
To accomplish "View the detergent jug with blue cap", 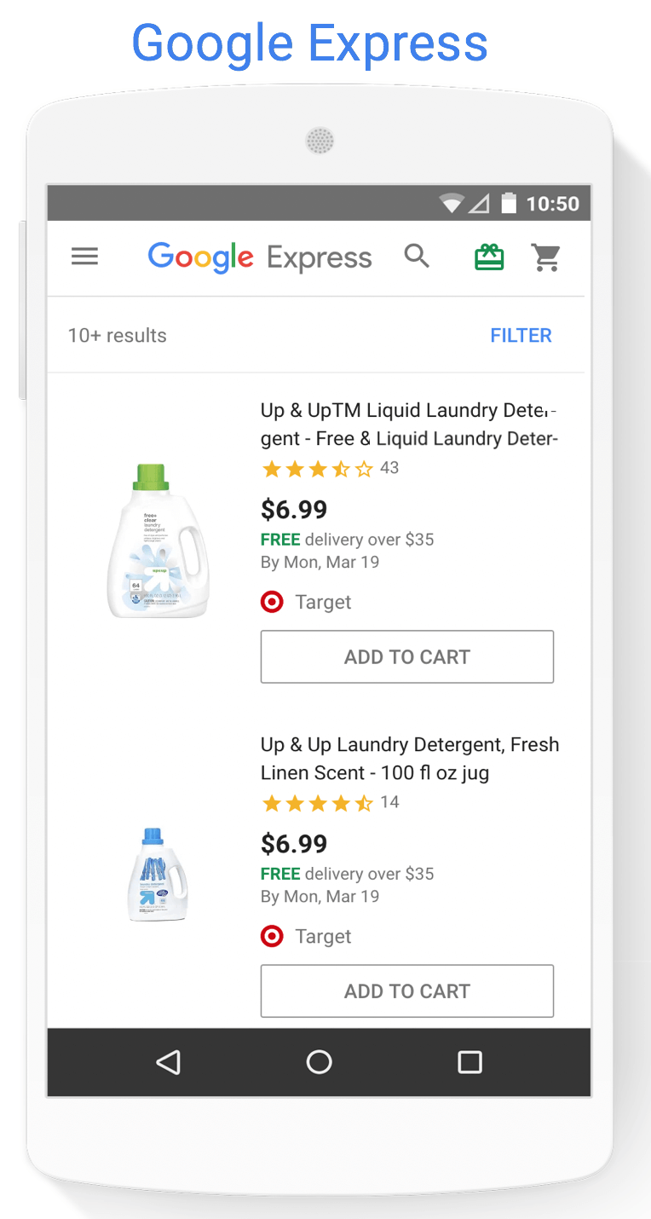I will [x=158, y=875].
